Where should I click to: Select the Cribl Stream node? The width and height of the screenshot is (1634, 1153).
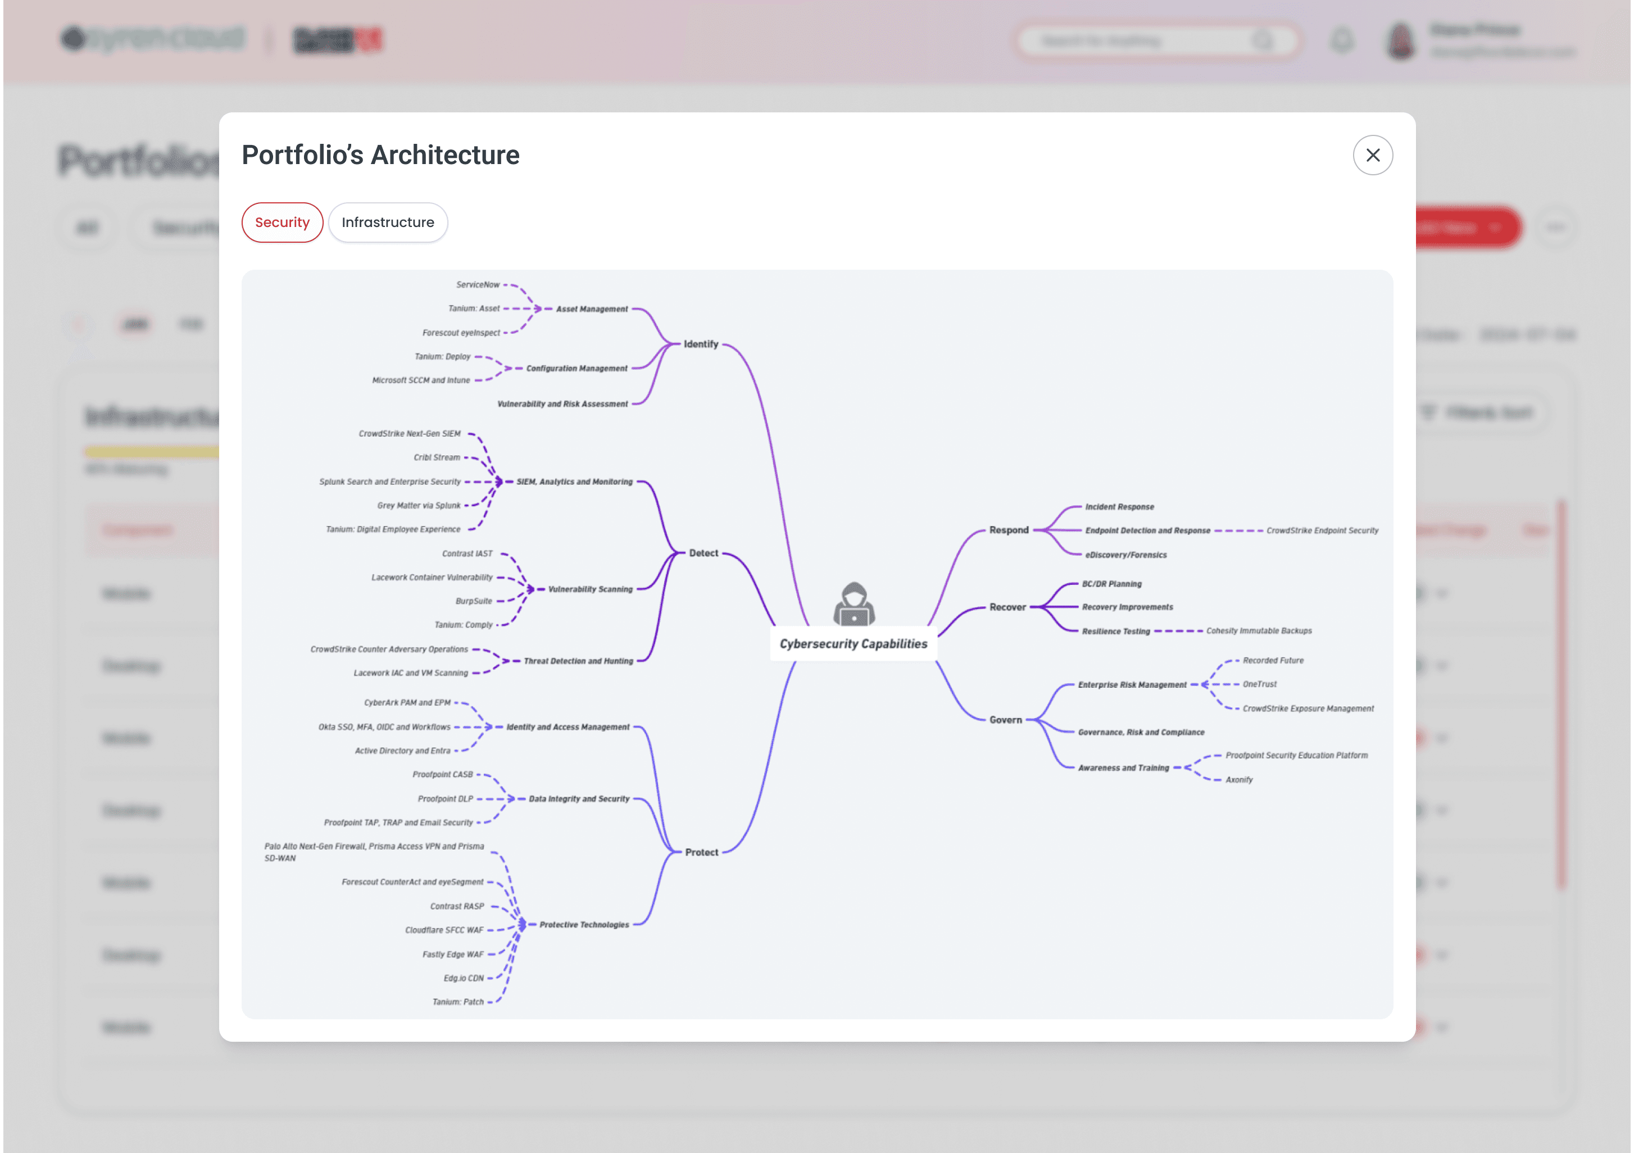click(437, 457)
